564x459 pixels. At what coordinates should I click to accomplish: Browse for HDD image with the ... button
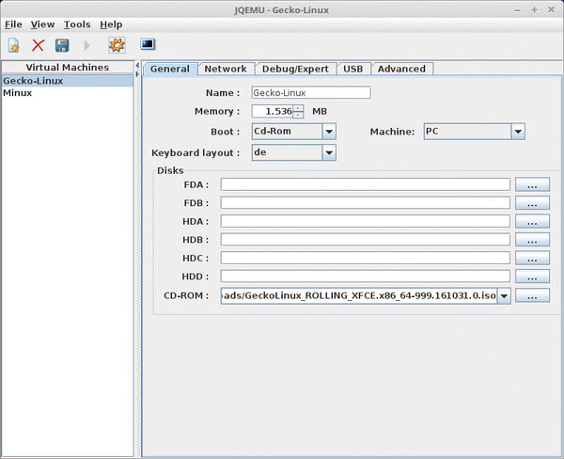click(x=532, y=277)
